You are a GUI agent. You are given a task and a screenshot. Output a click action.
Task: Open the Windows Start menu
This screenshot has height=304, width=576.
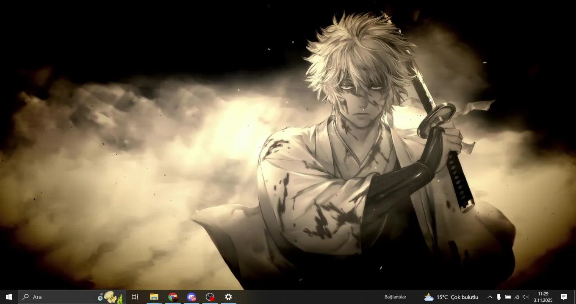coord(9,297)
